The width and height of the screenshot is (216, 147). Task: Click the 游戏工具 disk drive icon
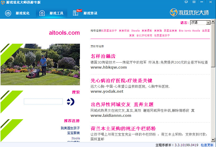point(42,13)
